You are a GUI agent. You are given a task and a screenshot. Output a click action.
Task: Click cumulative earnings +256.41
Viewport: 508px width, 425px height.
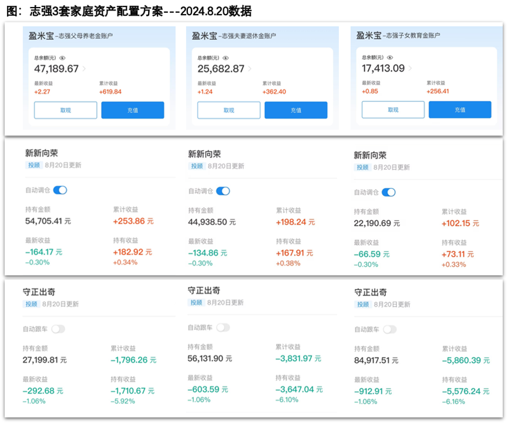[x=438, y=91]
